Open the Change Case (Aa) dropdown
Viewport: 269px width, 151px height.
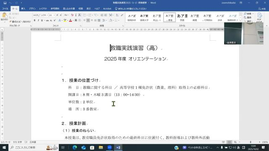click(x=66, y=15)
